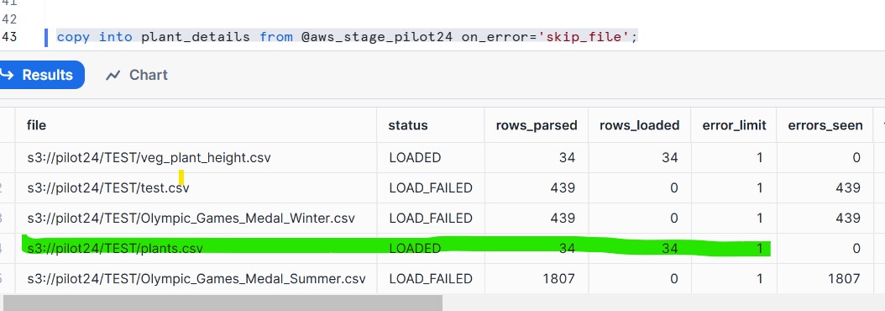Image resolution: width=885 pixels, height=311 pixels.
Task: Select the Olympic_Games_Medal_Summer.csv file cell
Action: click(196, 279)
